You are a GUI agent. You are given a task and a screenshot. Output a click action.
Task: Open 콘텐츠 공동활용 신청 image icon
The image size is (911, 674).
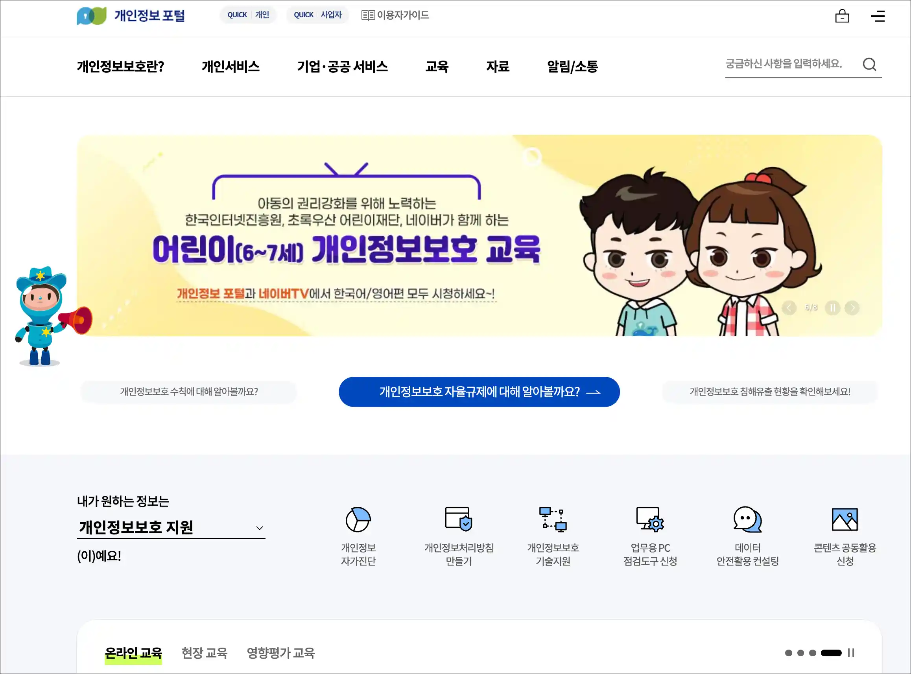pyautogui.click(x=845, y=519)
